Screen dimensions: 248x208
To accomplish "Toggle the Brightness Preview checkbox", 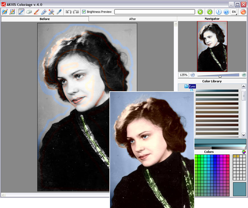I will coord(84,12).
